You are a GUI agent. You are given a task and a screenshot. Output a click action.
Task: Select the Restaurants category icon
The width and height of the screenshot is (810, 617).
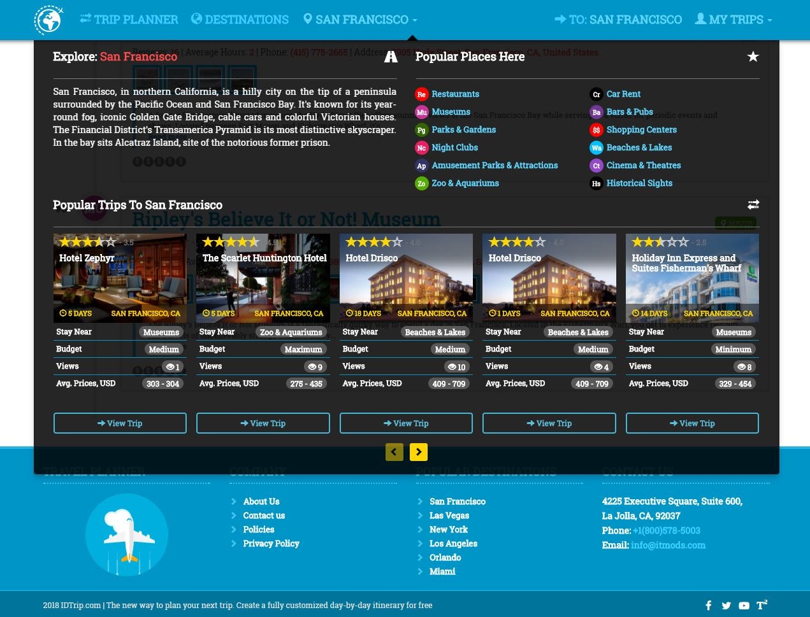tap(421, 94)
